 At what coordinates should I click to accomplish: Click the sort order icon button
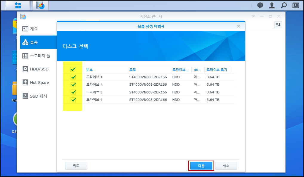coord(278,25)
